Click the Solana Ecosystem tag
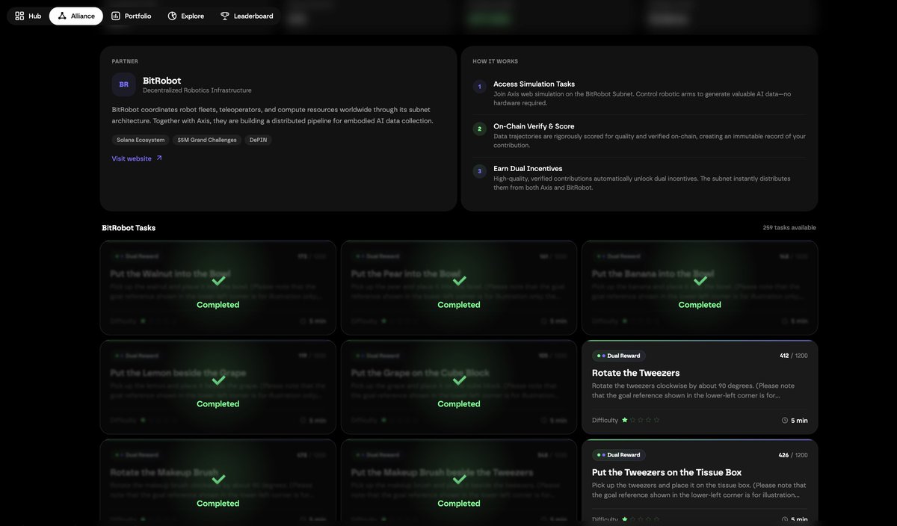 point(141,140)
